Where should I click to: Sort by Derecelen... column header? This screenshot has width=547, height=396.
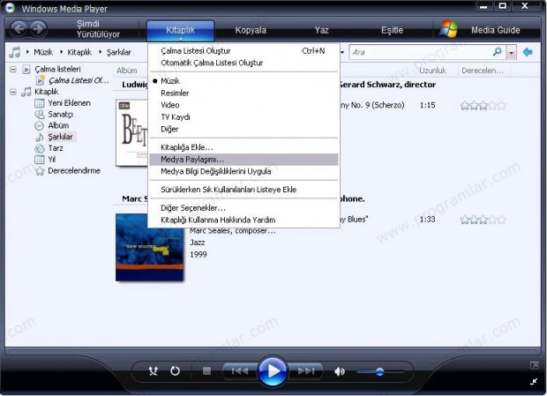483,71
